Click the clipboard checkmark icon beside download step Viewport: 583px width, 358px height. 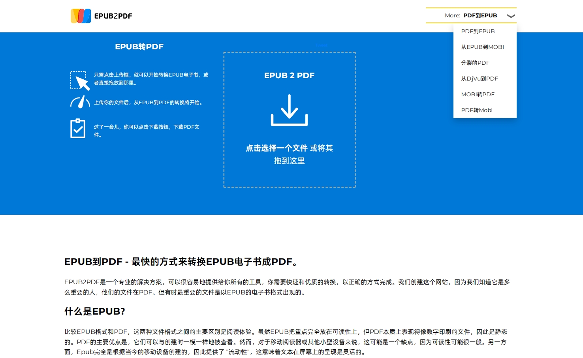coord(78,128)
